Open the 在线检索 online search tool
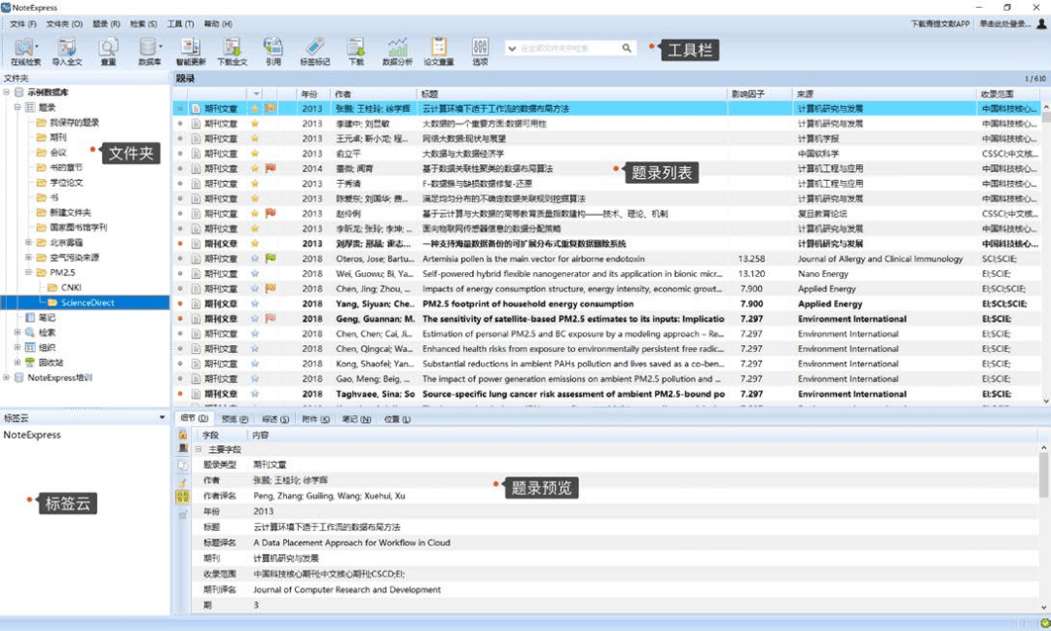 pos(25,52)
